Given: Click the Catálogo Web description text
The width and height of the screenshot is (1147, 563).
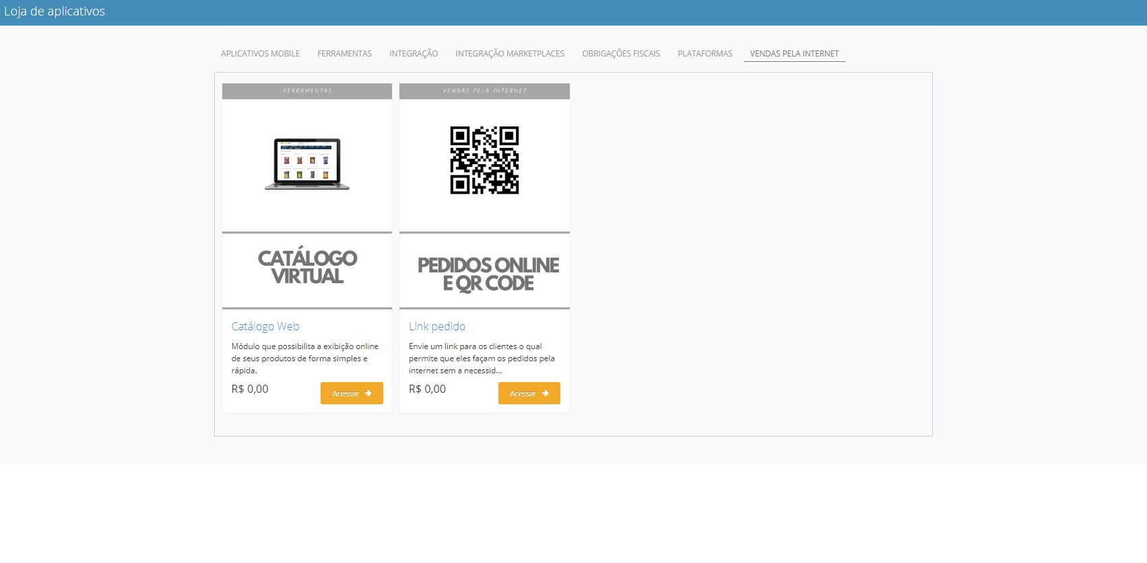Looking at the screenshot, I should [x=305, y=359].
